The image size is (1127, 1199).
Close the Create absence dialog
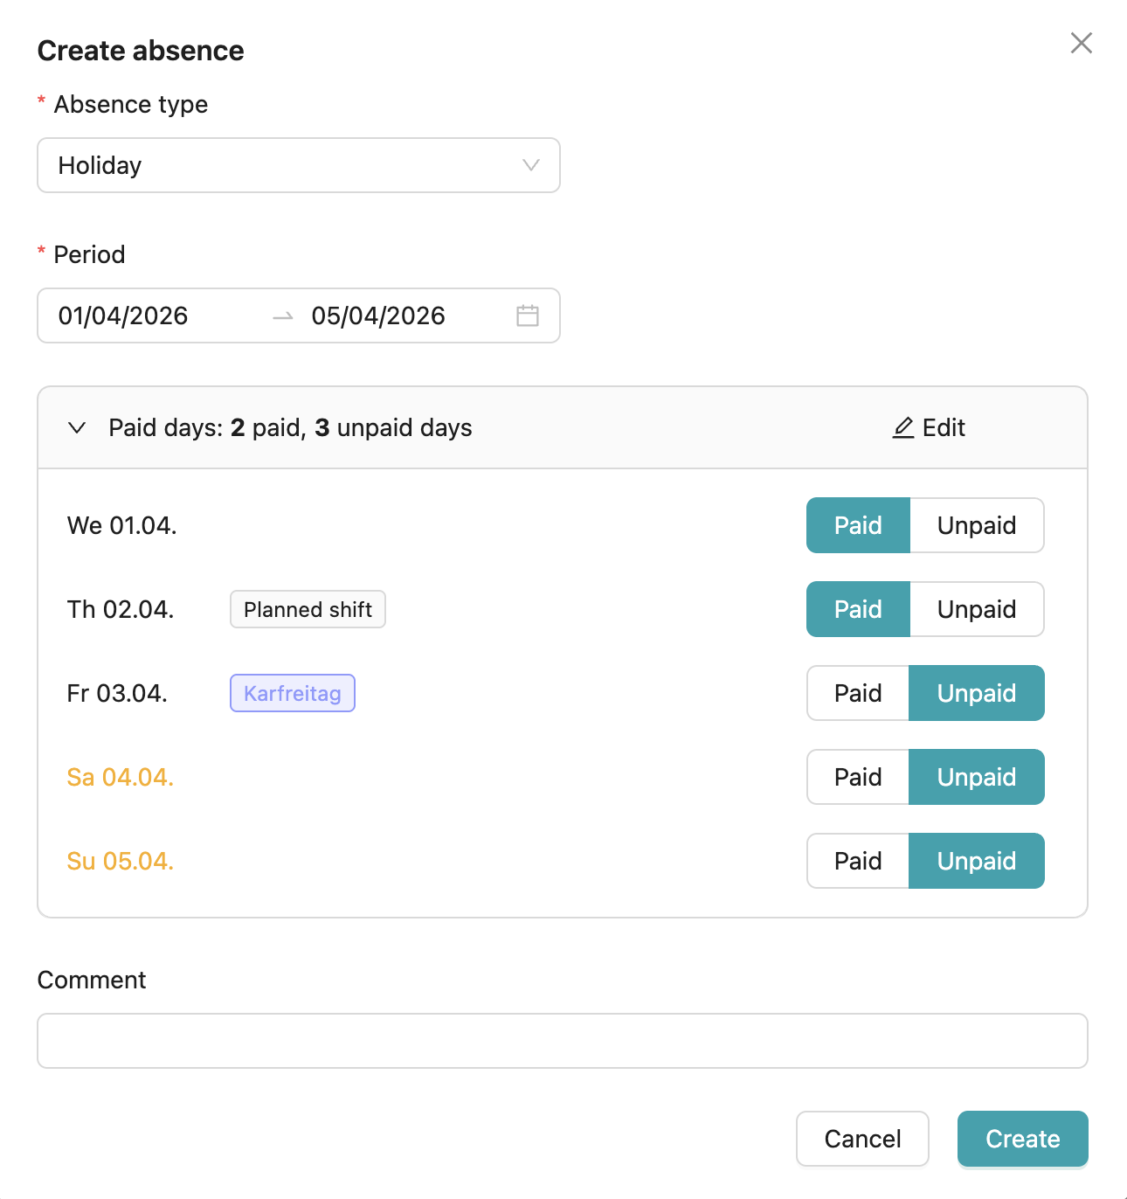(x=1081, y=43)
